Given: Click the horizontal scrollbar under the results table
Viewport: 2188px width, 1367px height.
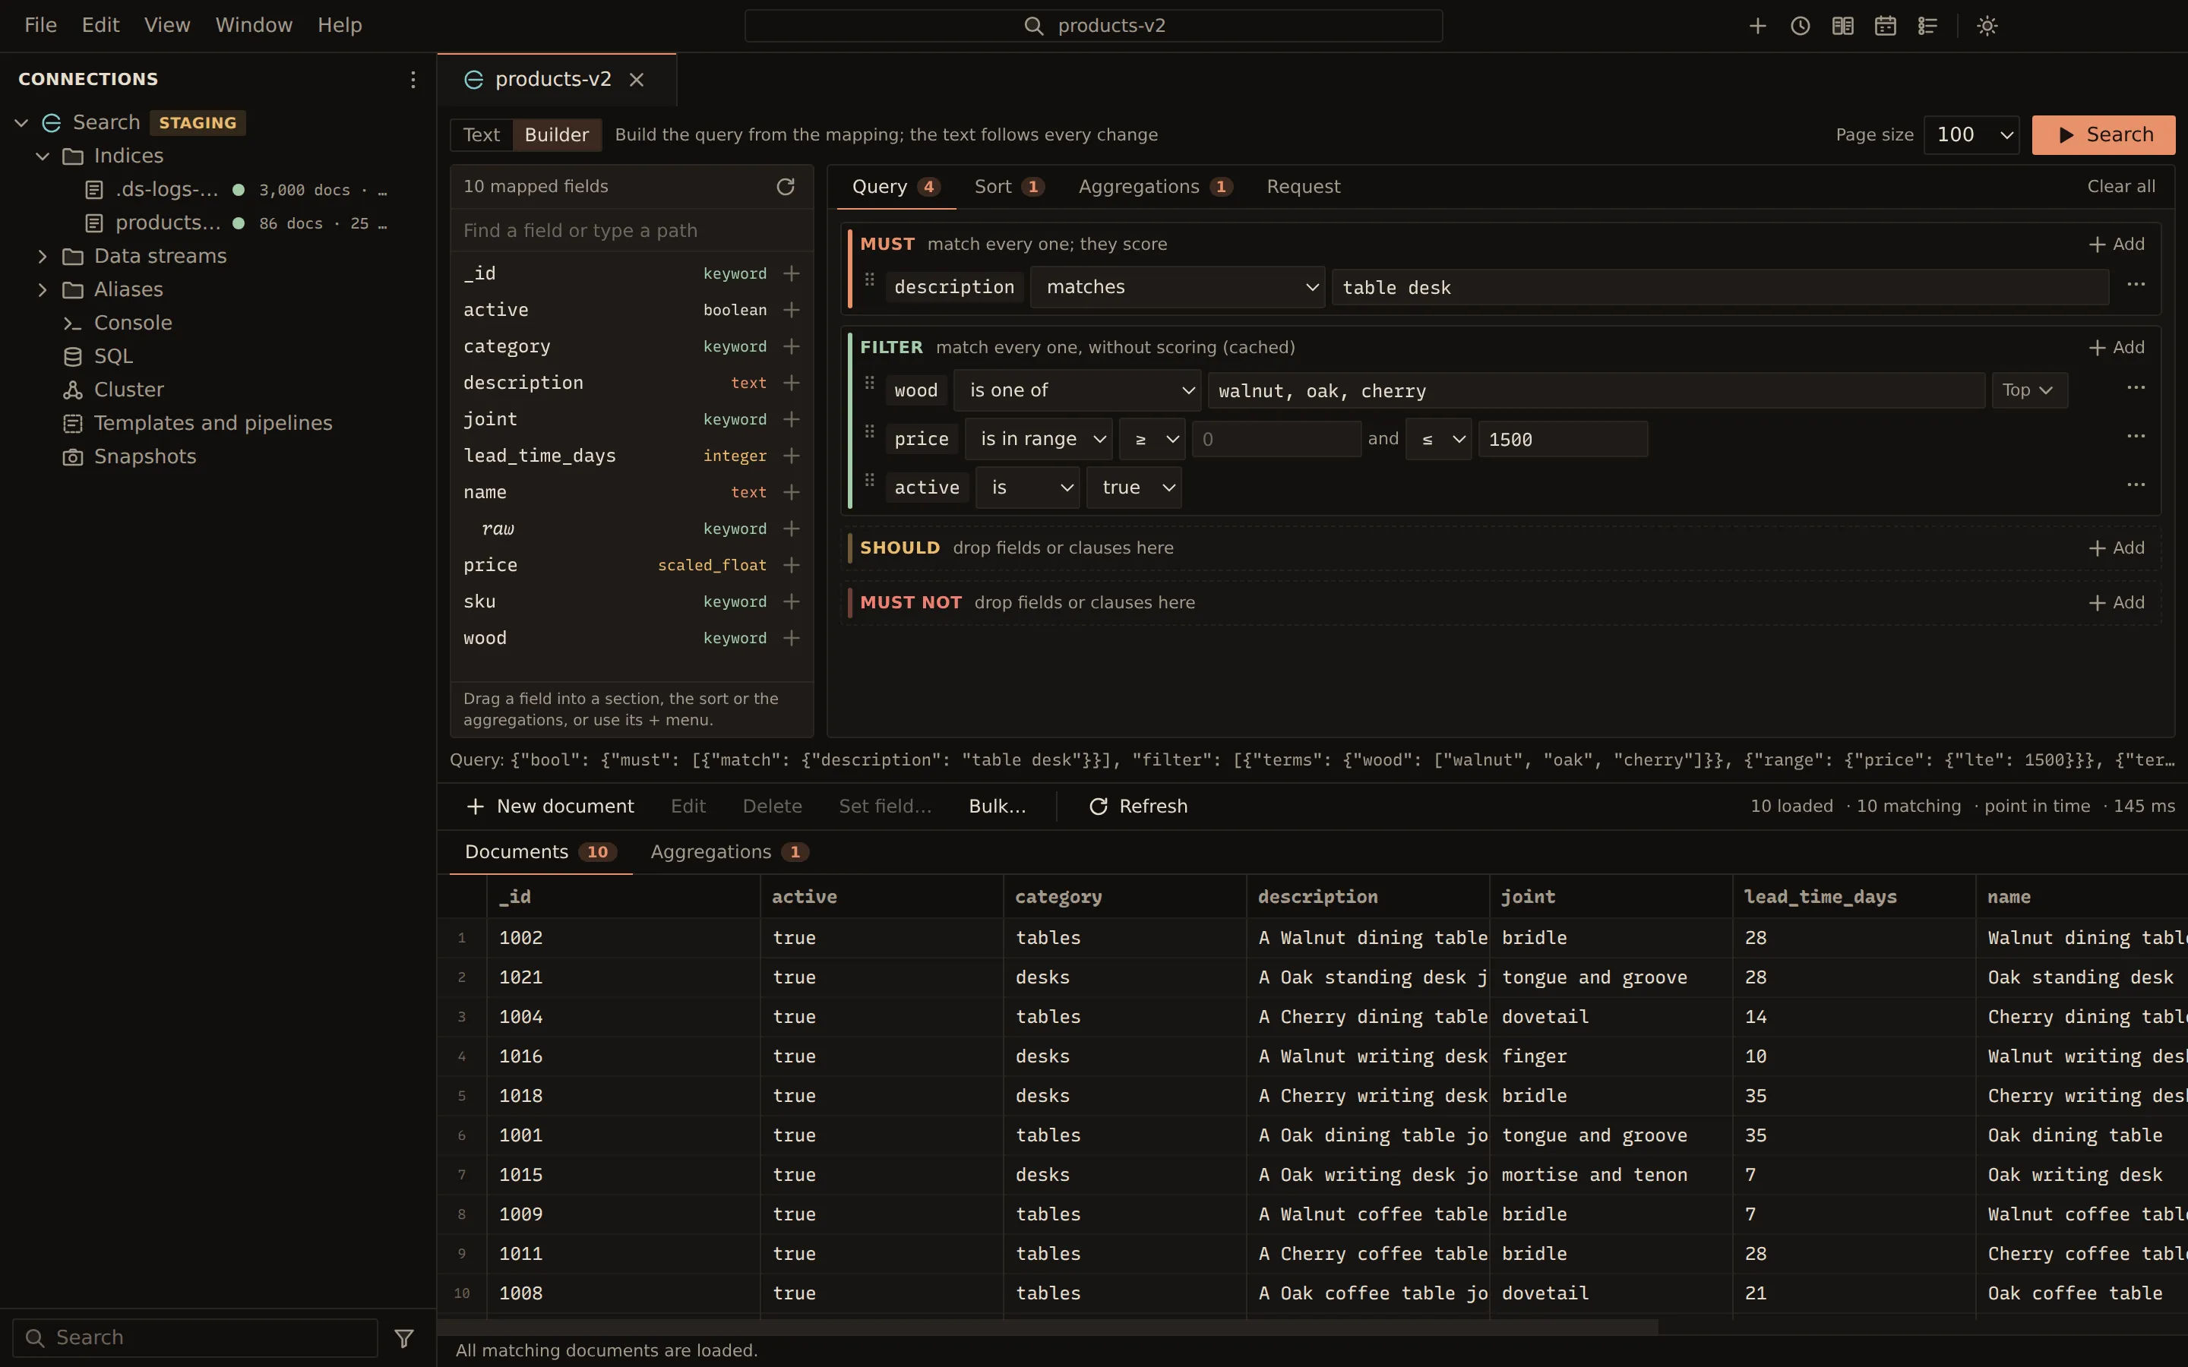Looking at the screenshot, I should (x=1048, y=1328).
